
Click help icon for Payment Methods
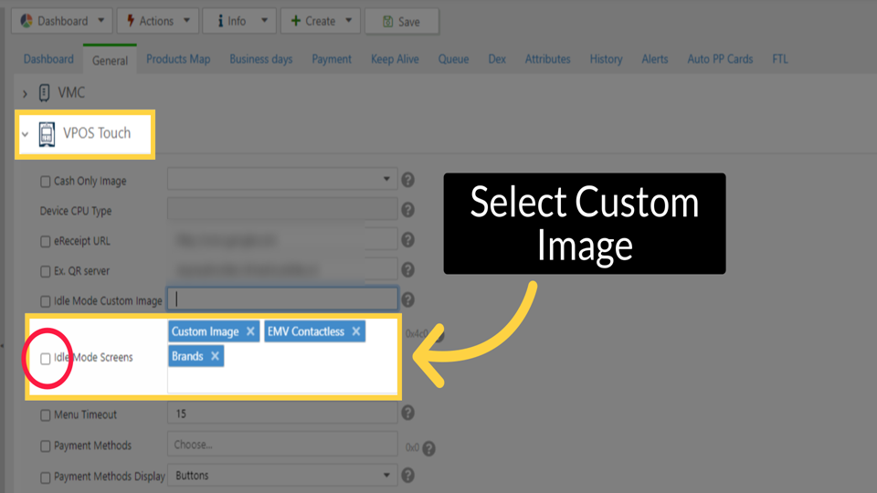(429, 448)
